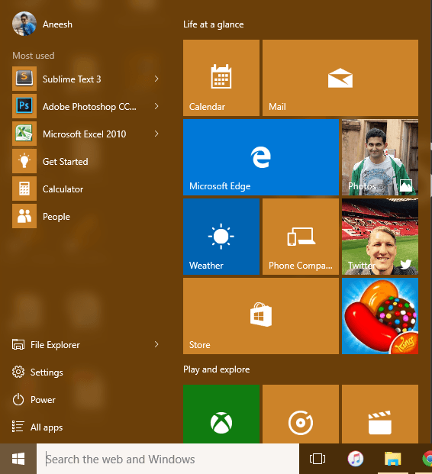Viewport: 432px width, 474px height.
Task: Click the Power icon
Action: (x=18, y=400)
